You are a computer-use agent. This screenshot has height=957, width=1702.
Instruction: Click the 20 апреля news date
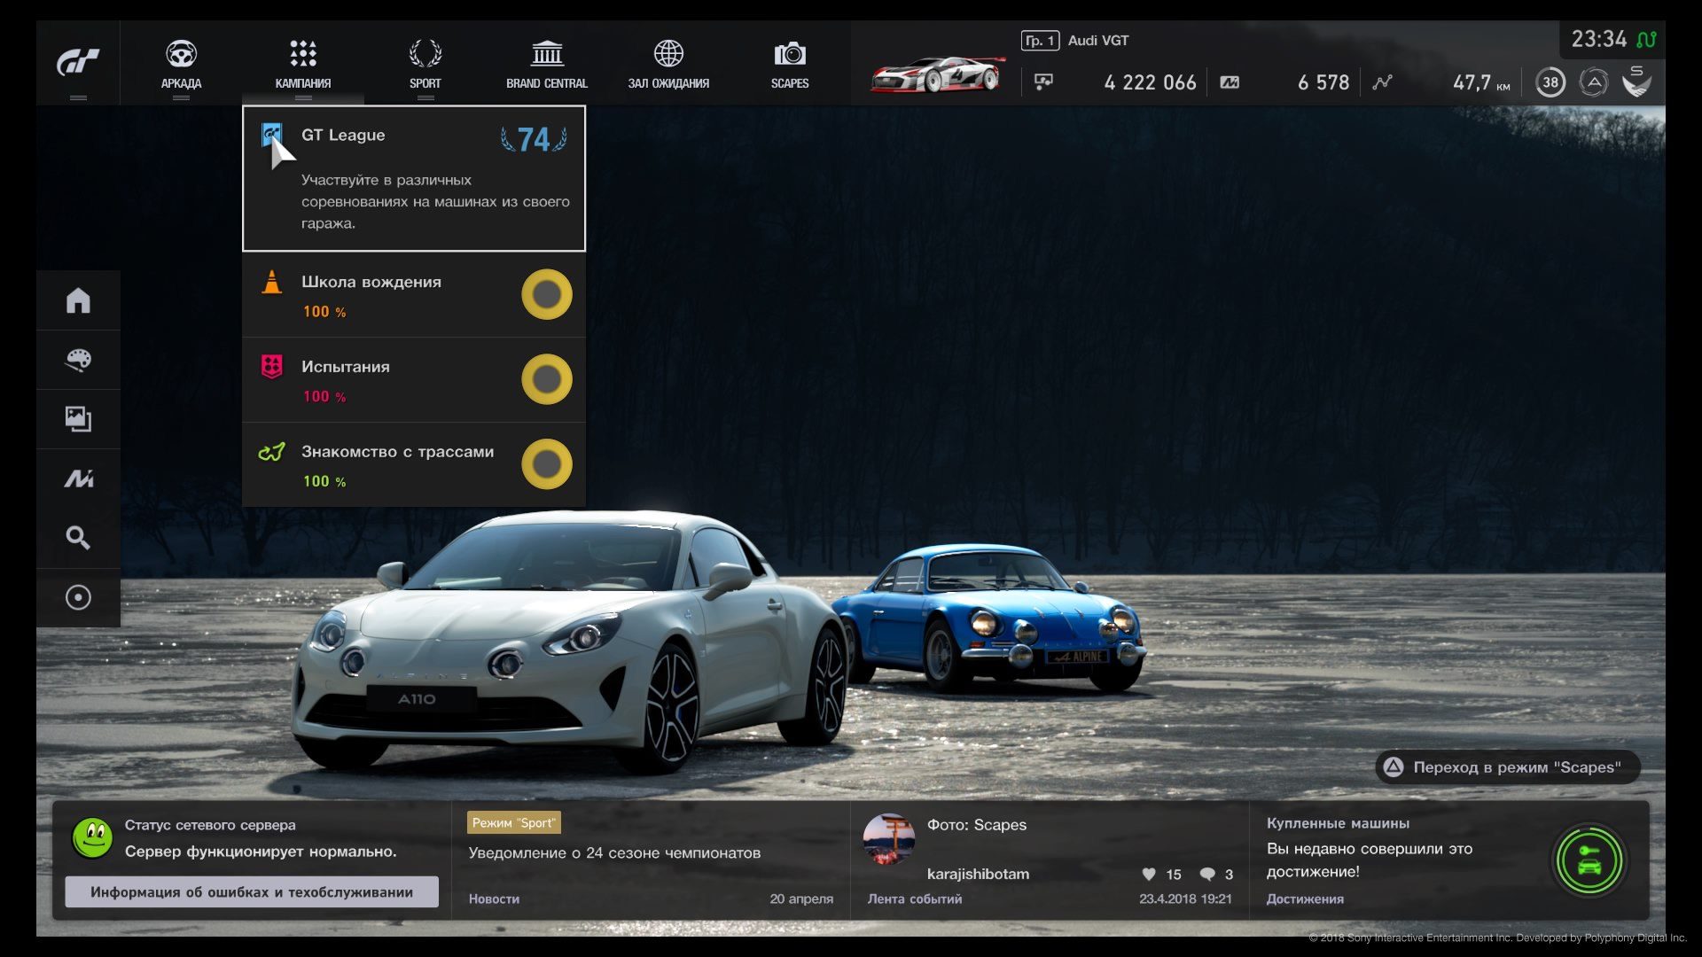[x=801, y=899]
